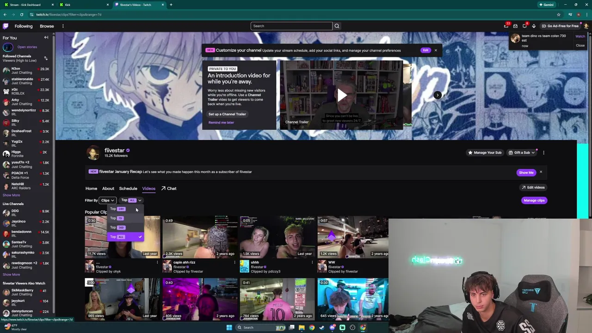The height and width of the screenshot is (333, 592).
Task: Dismiss the January Recap banner
Action: coord(541,172)
